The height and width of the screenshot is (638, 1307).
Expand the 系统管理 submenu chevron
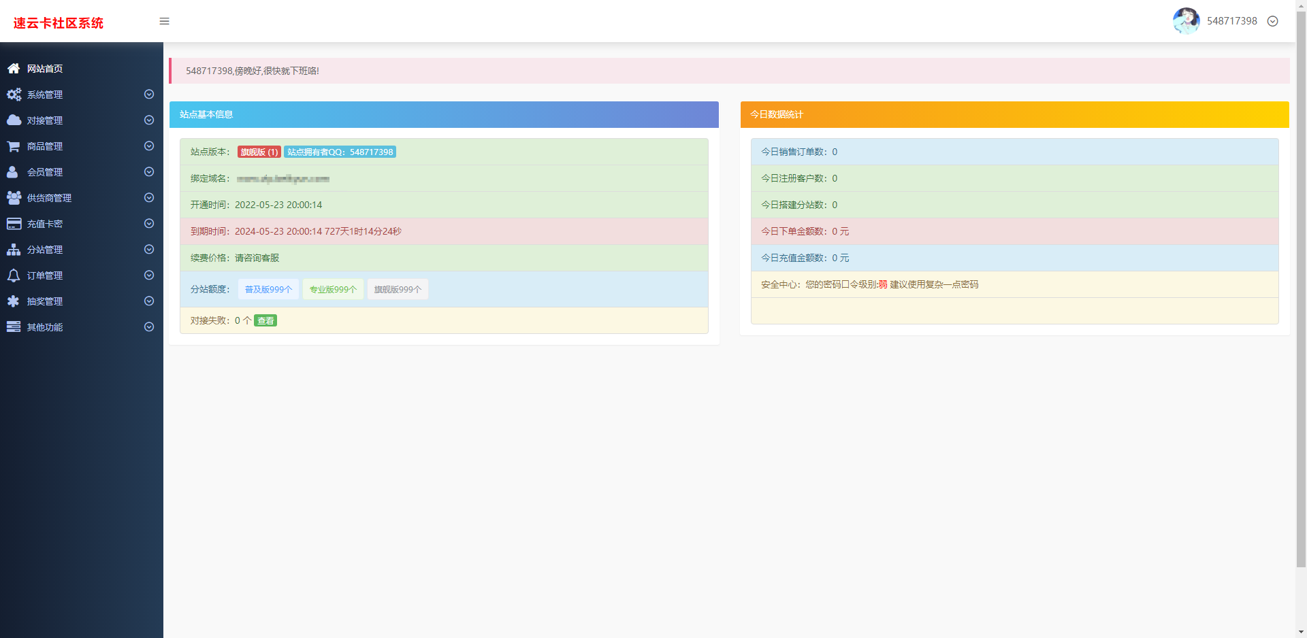148,95
